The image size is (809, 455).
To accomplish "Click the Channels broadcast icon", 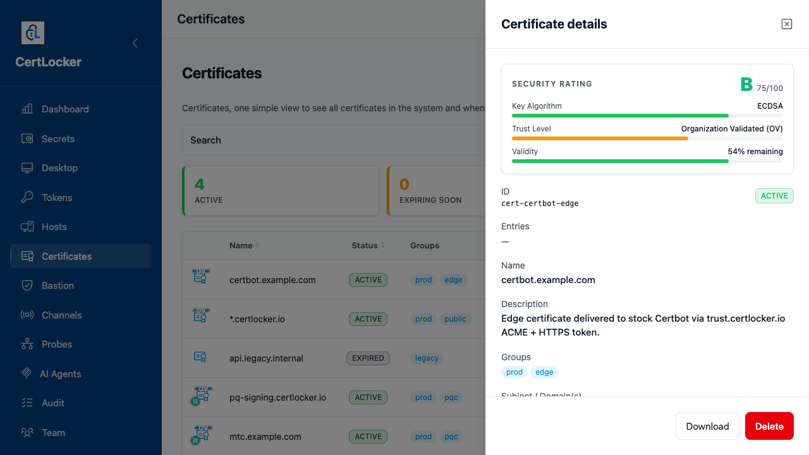I will [x=27, y=315].
